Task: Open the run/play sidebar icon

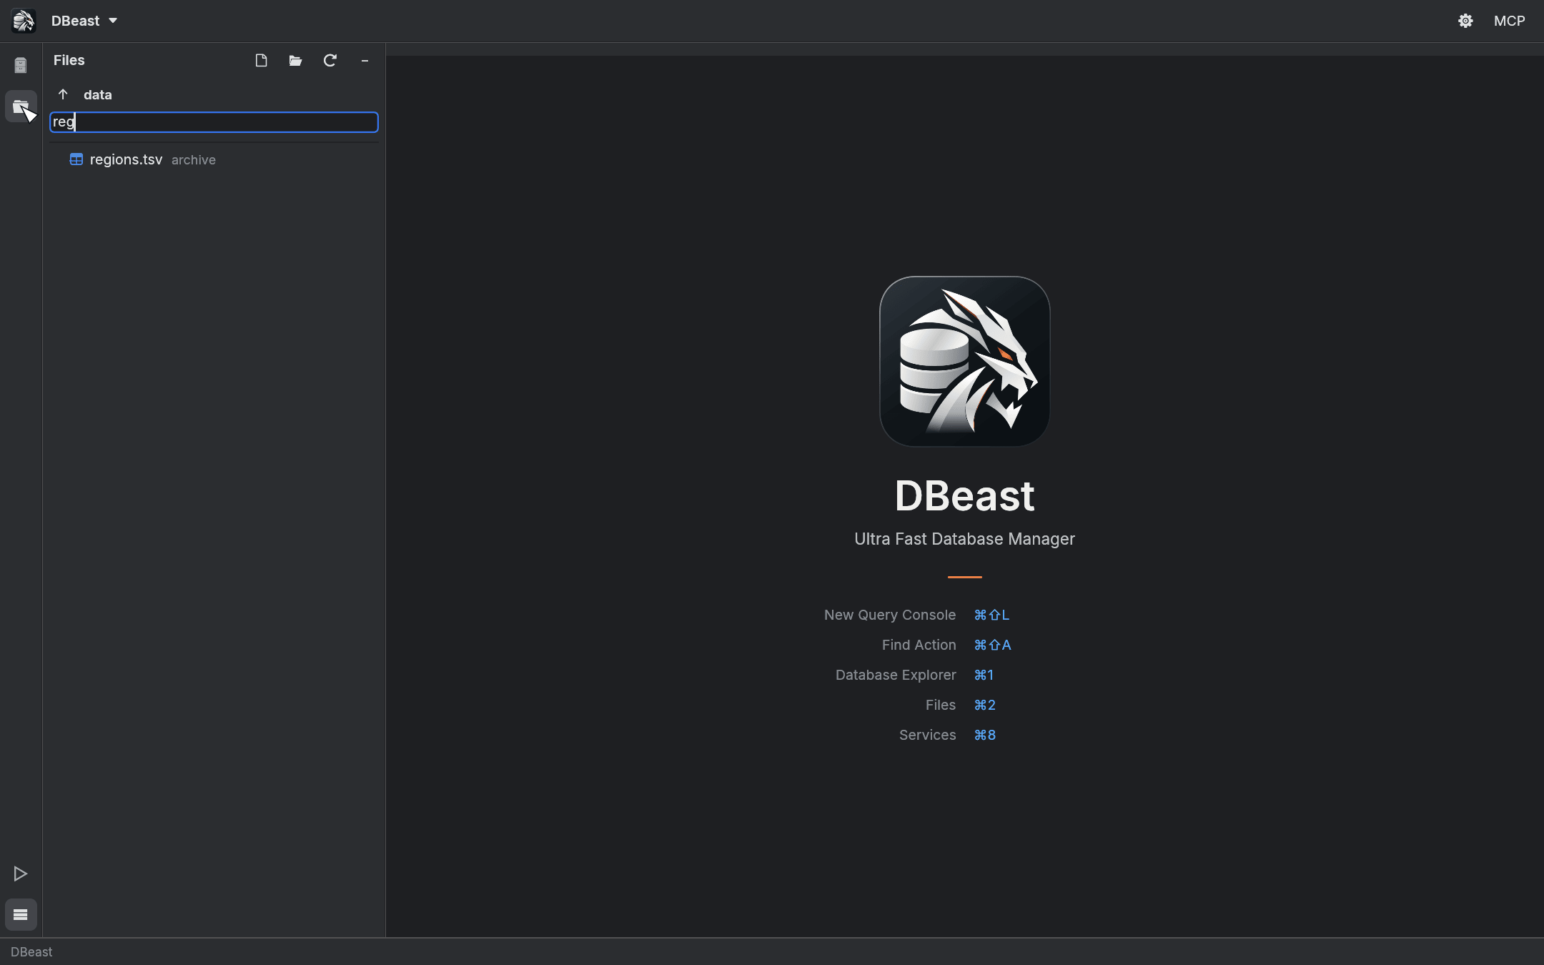Action: [21, 874]
